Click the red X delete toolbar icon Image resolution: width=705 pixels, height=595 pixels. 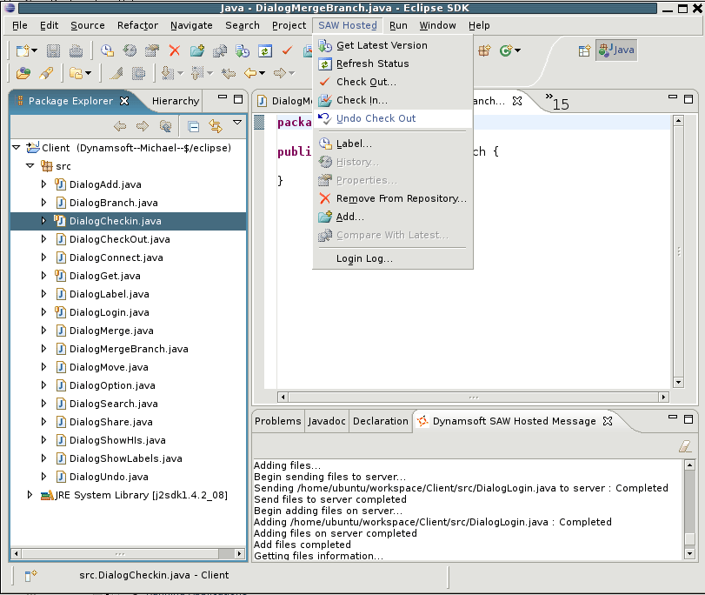pos(175,50)
